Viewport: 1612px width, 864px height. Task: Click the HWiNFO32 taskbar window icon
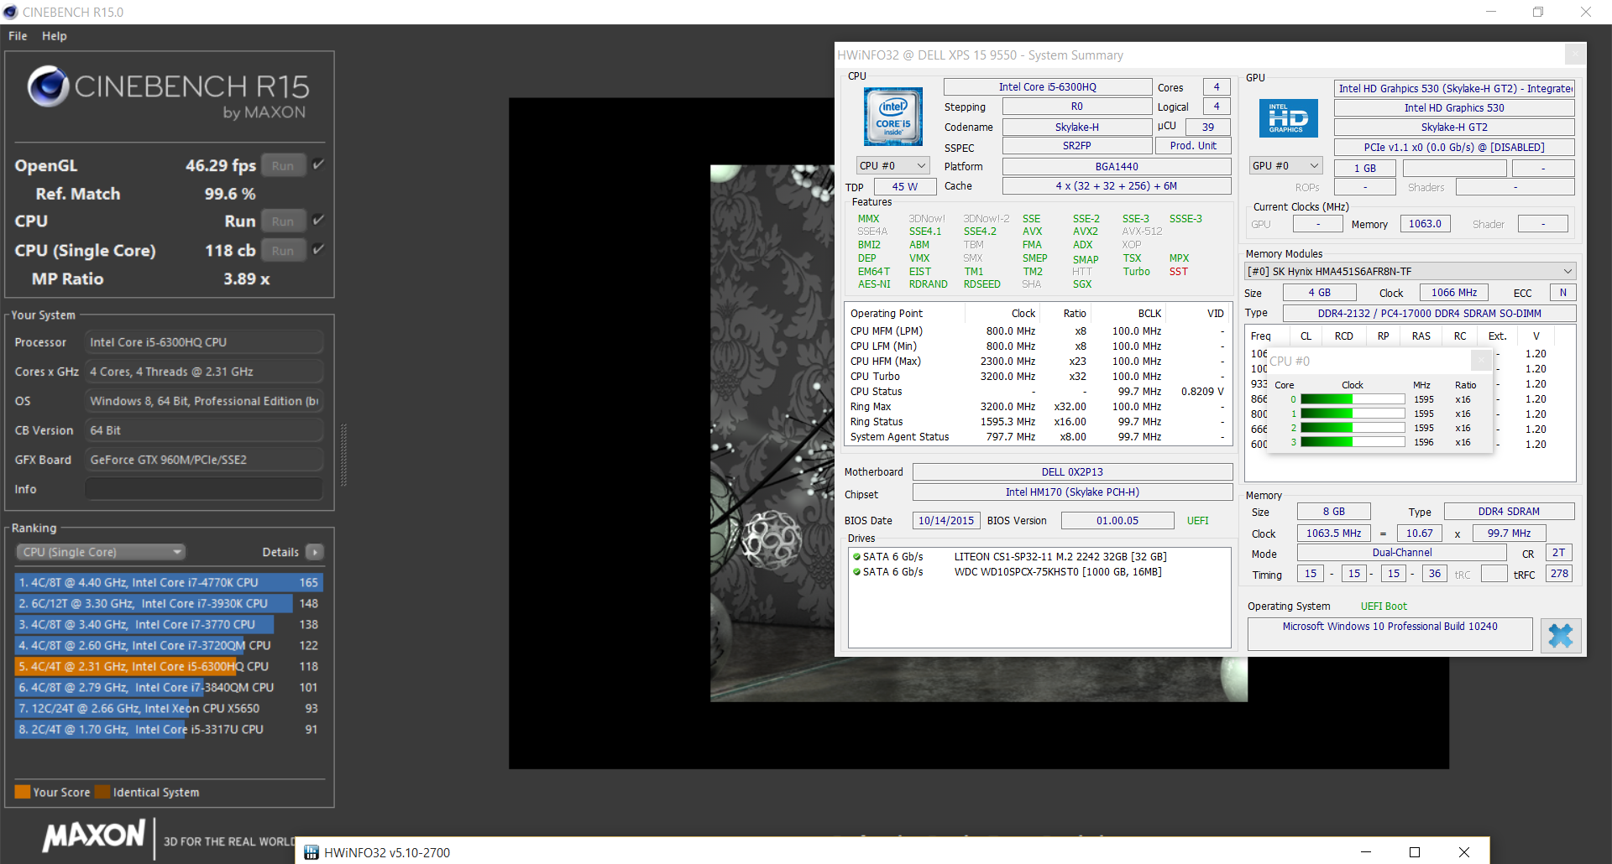point(311,852)
